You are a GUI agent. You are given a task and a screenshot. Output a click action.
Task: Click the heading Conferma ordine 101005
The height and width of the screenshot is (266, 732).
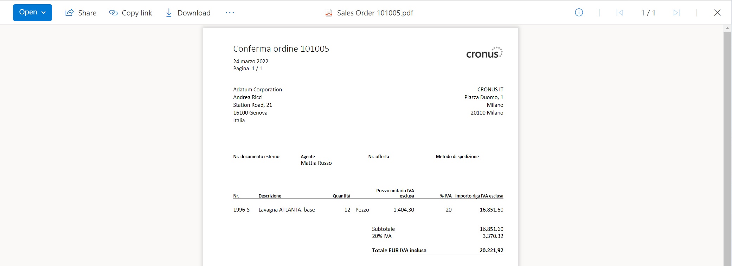click(x=281, y=49)
